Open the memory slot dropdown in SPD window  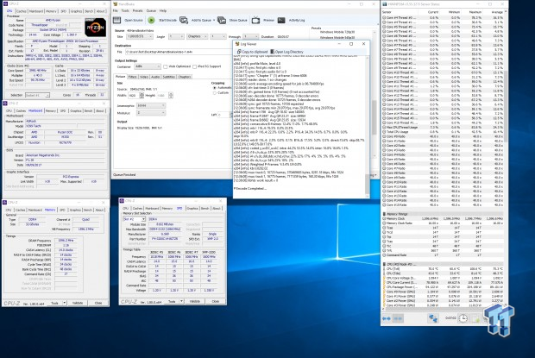coord(135,219)
